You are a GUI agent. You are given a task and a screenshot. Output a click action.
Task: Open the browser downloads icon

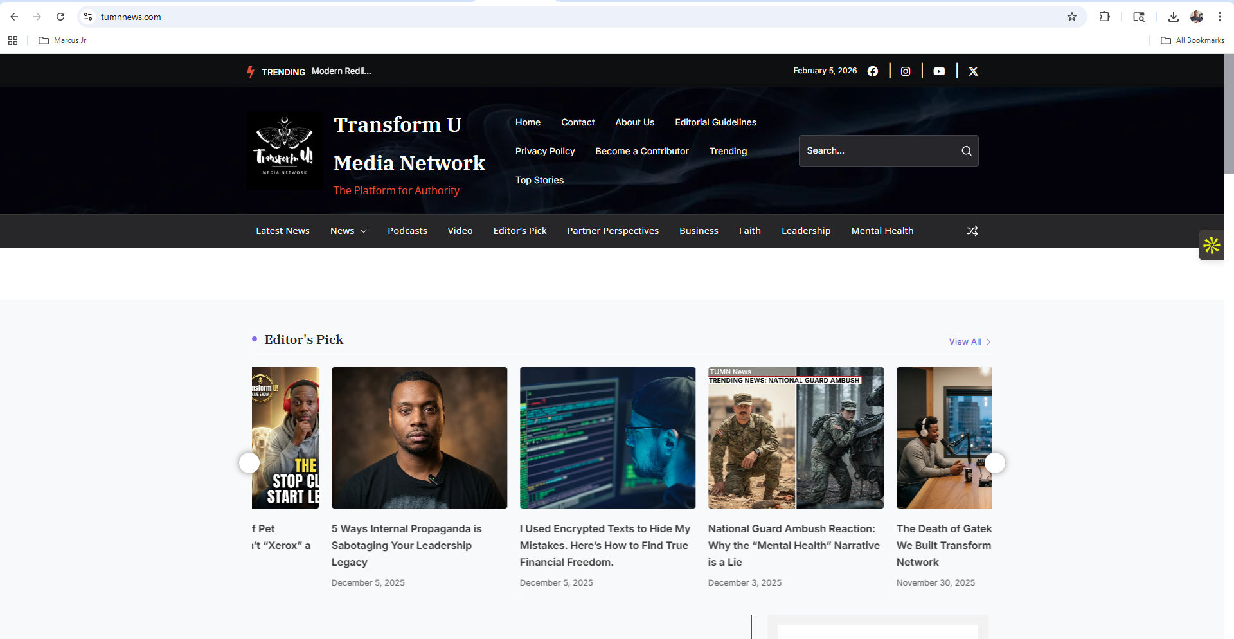(1173, 17)
